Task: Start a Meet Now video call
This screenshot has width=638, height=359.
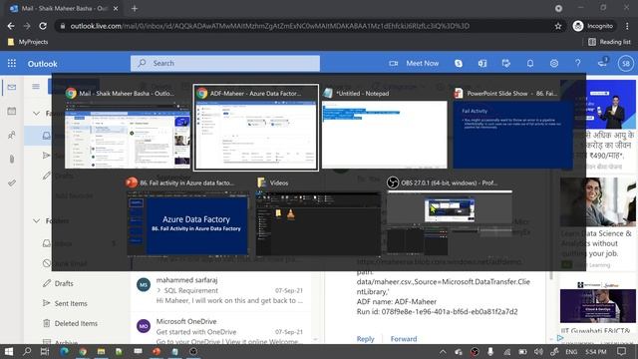Action: (414, 63)
